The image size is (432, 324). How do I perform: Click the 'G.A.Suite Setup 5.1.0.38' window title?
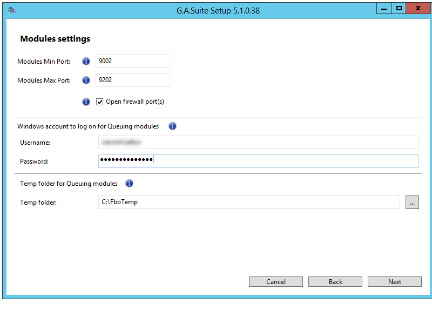point(218,11)
